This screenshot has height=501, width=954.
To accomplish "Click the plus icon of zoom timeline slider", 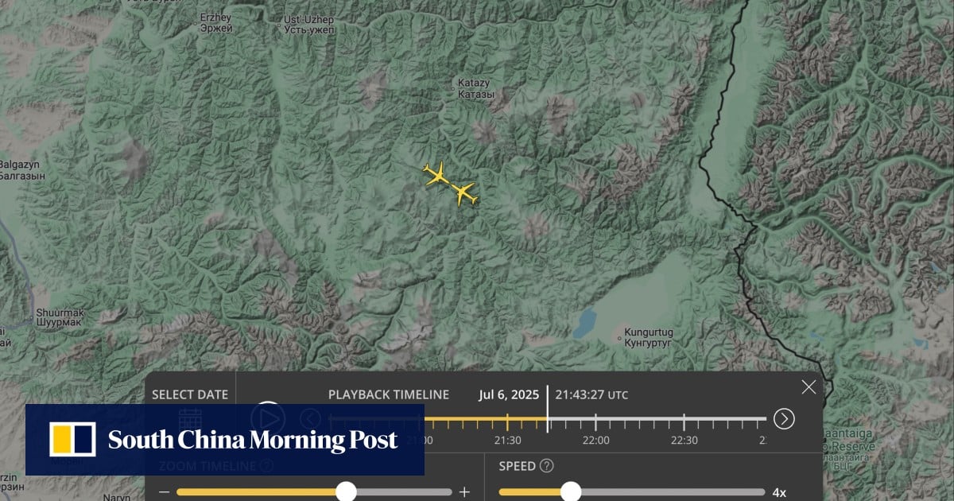I will click(x=465, y=492).
